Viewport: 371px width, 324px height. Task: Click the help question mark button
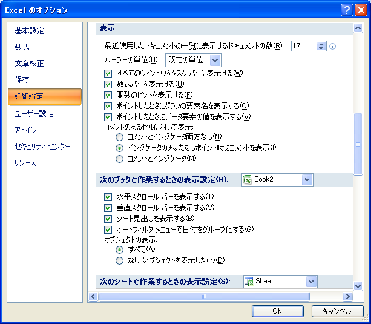(x=347, y=10)
